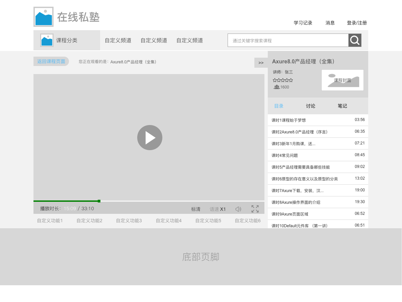Click the 底部页脚 footer text

coord(201,257)
